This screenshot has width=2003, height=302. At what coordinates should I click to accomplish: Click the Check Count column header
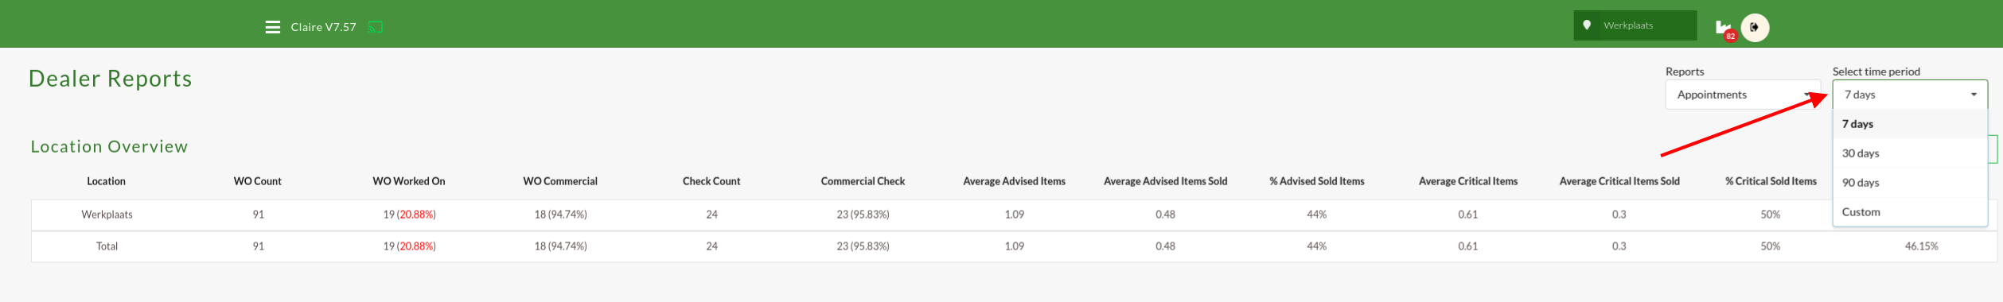tap(711, 181)
